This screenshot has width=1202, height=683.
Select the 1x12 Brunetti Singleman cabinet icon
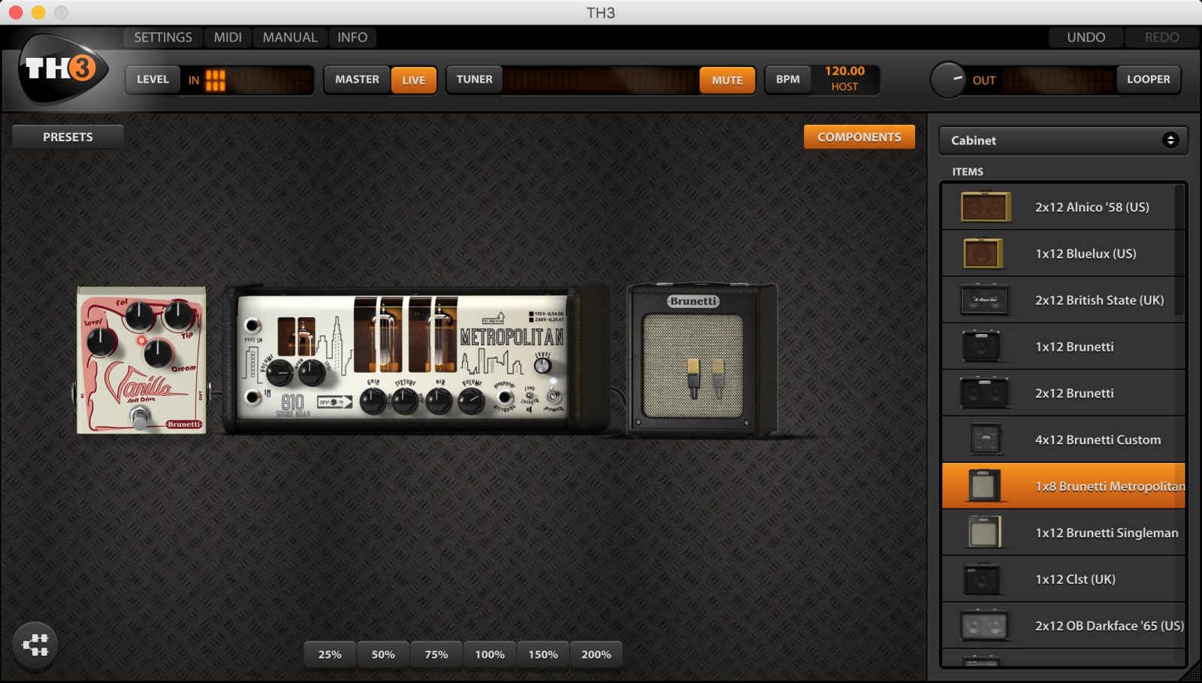(x=984, y=533)
